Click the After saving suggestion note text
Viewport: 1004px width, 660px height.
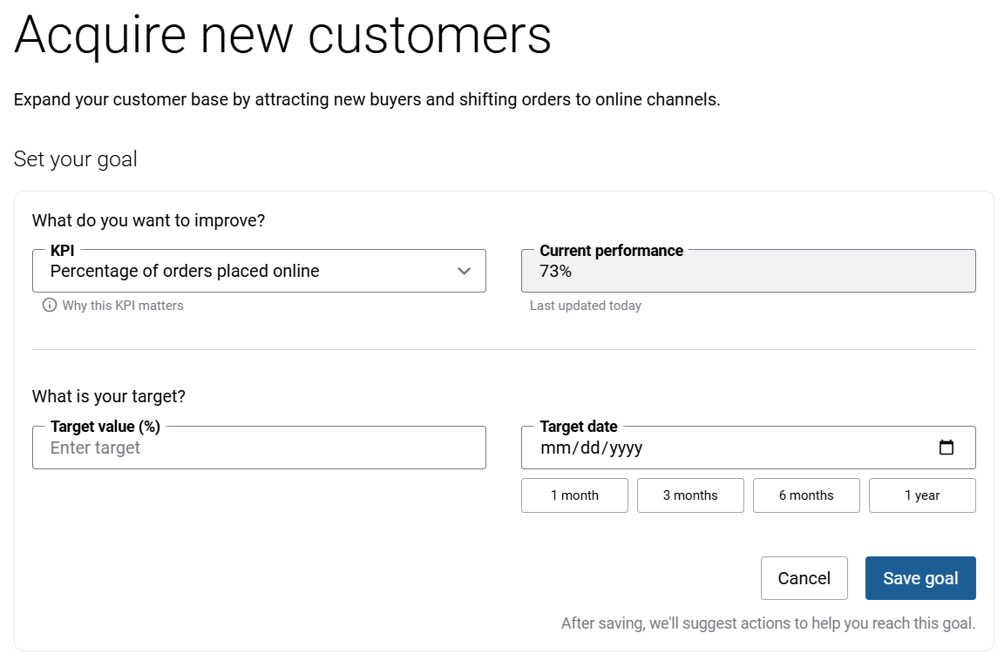769,623
